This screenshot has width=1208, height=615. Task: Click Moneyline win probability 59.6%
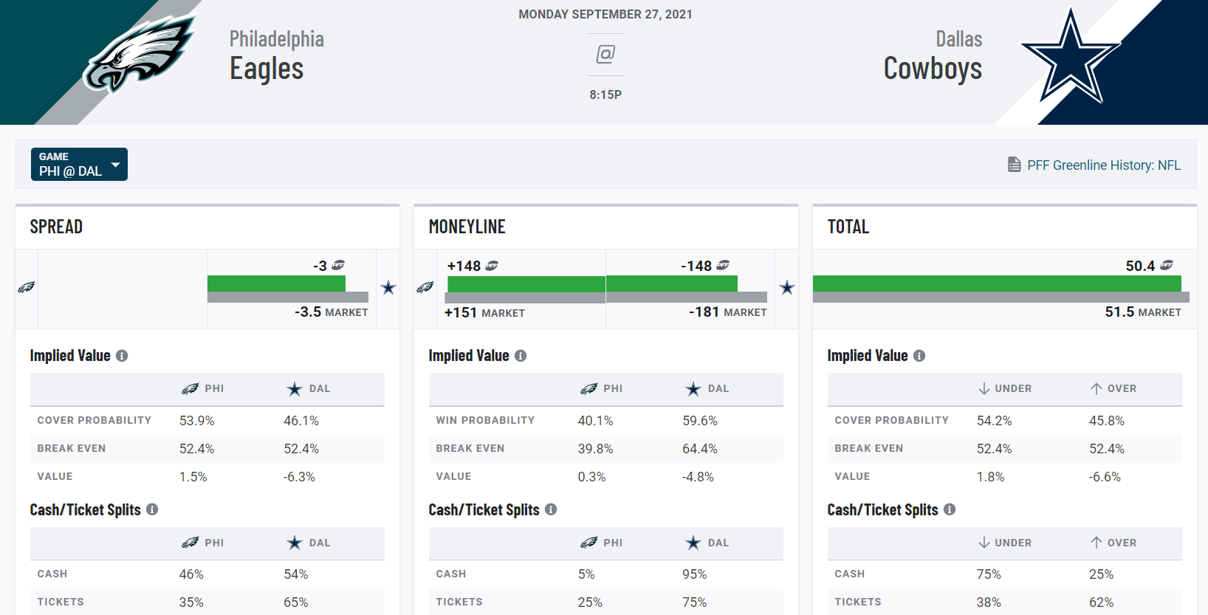[700, 421]
